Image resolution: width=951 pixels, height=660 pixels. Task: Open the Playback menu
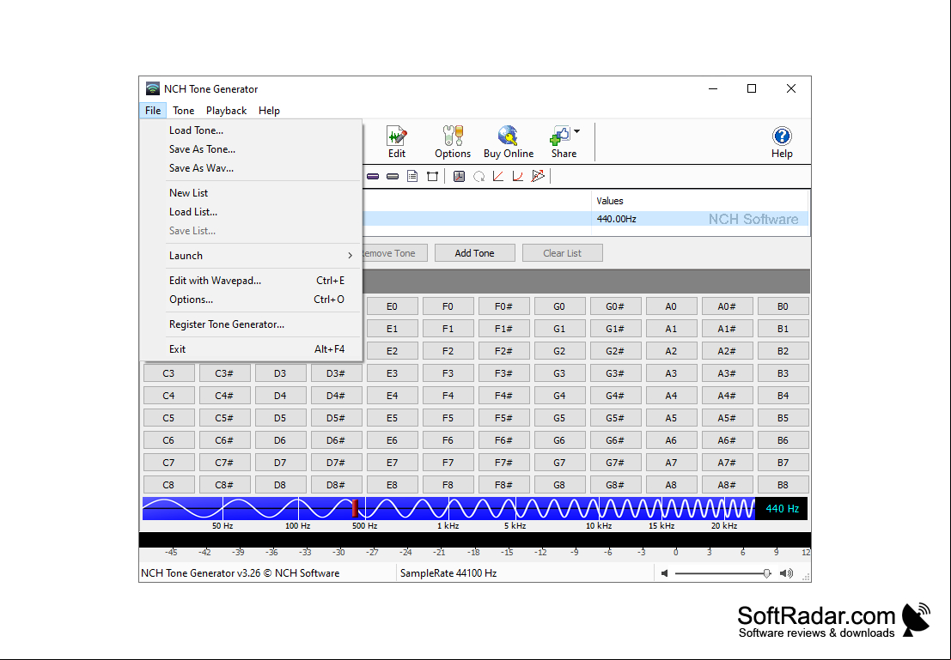226,111
